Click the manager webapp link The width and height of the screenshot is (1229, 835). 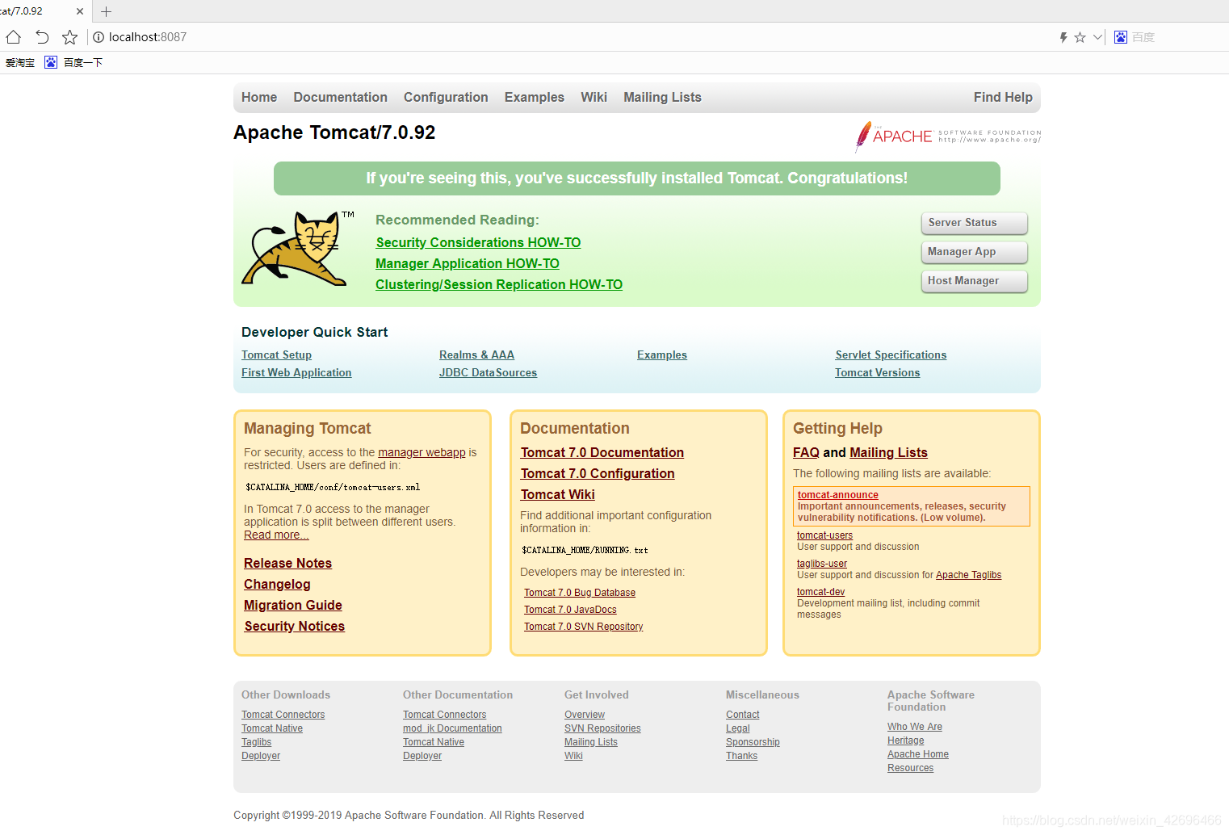point(422,452)
